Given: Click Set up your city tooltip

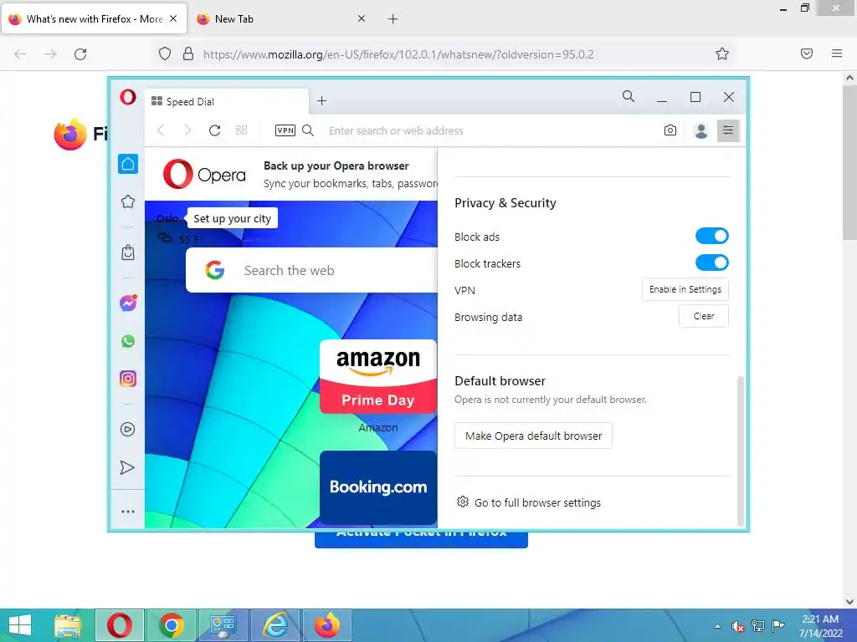Looking at the screenshot, I should 233,218.
